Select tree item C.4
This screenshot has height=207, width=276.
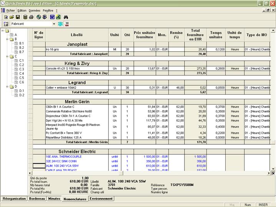point(22,73)
